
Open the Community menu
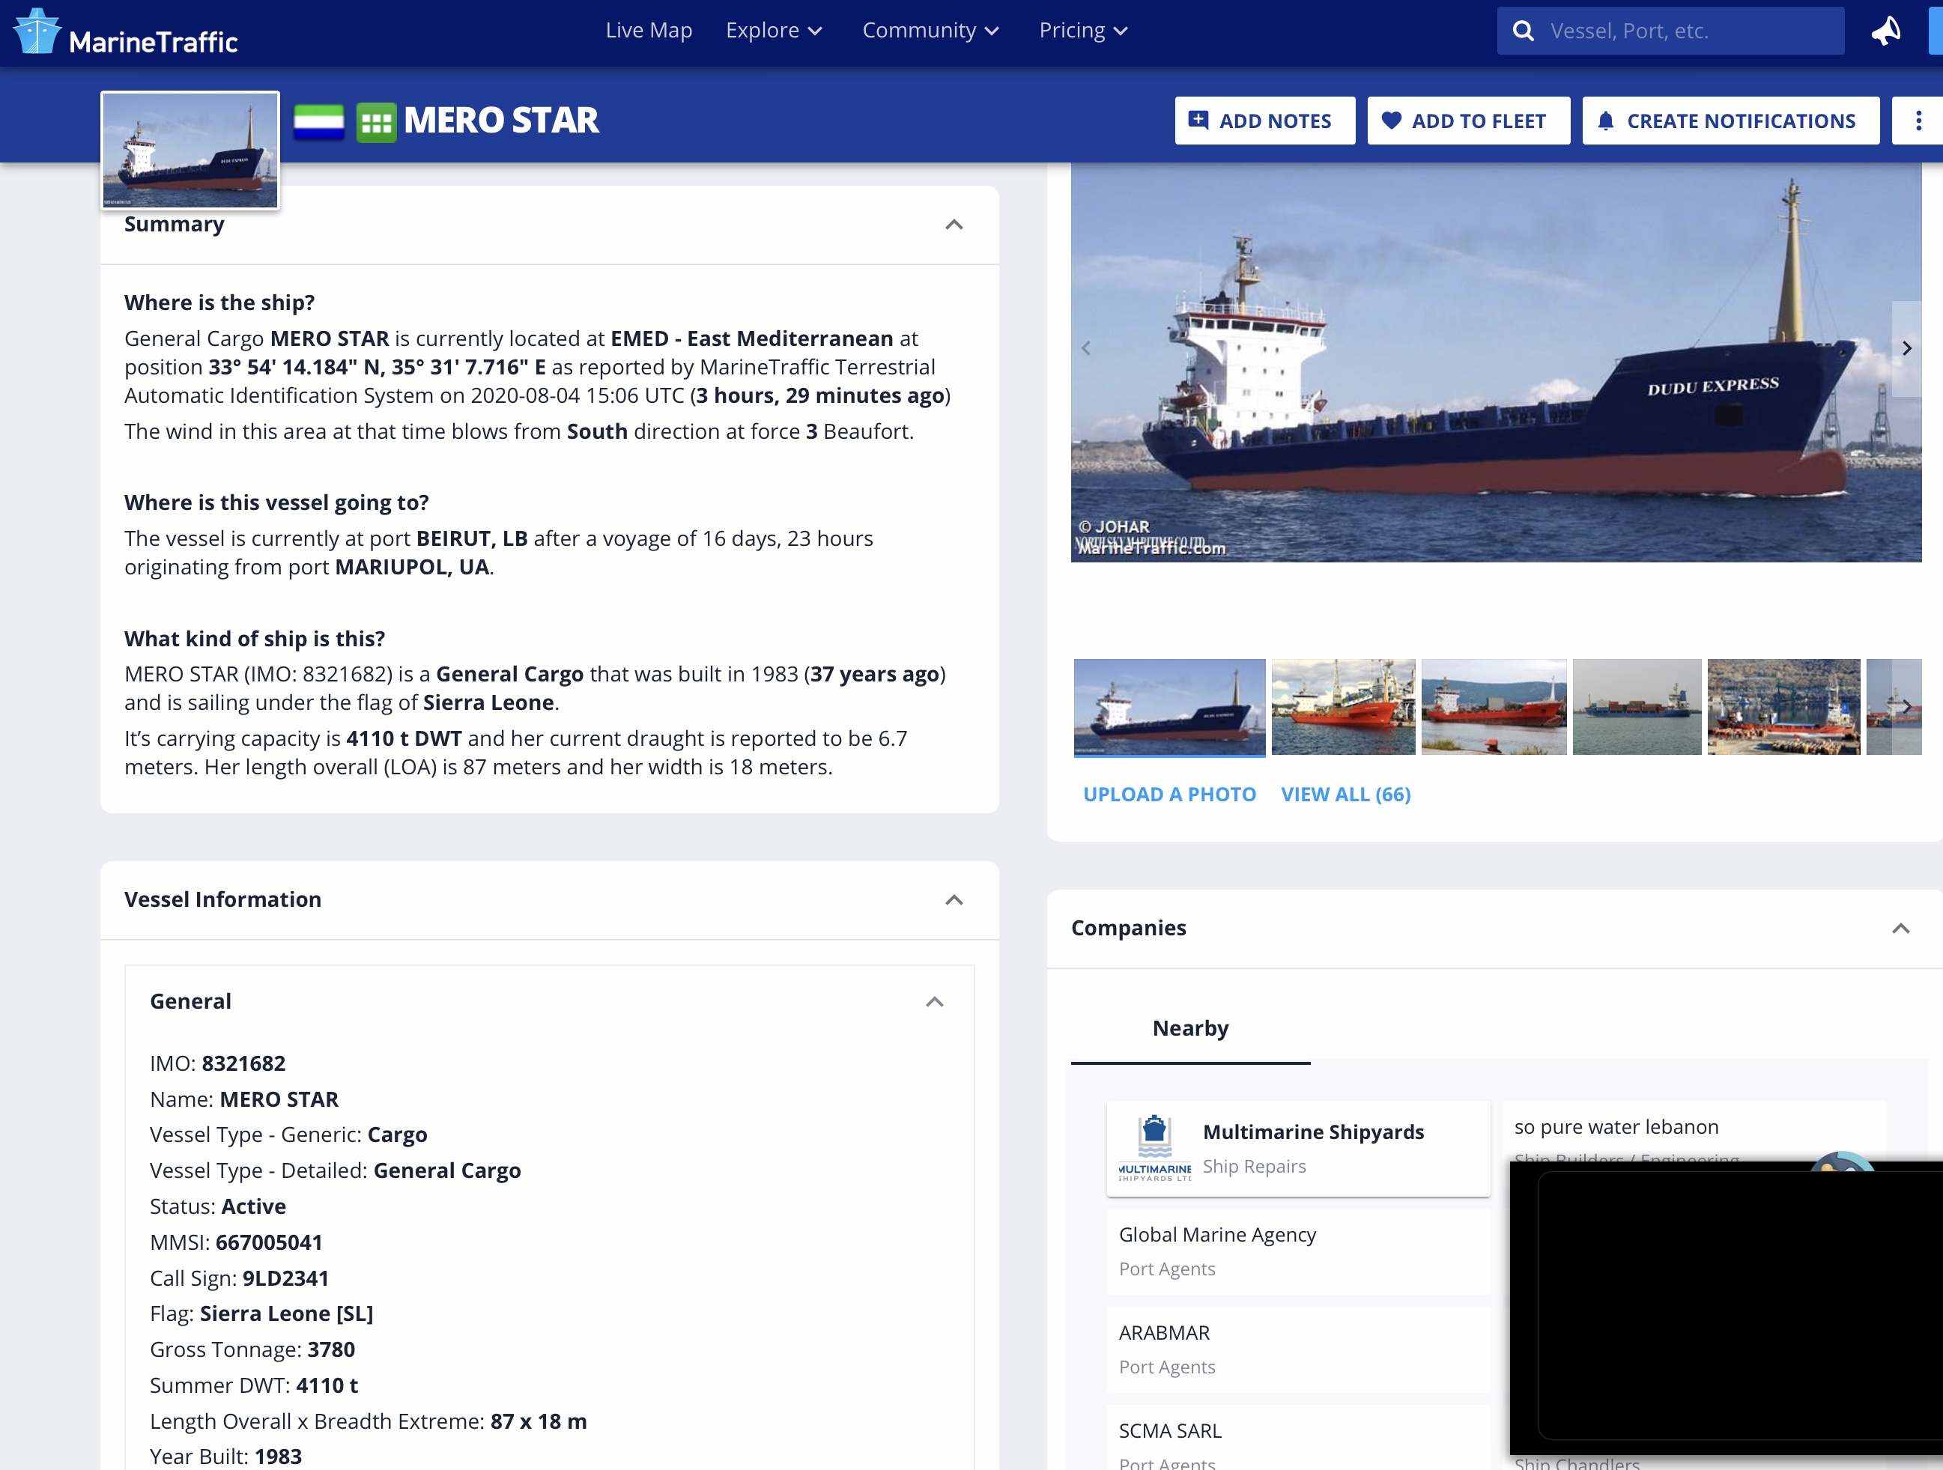[930, 31]
